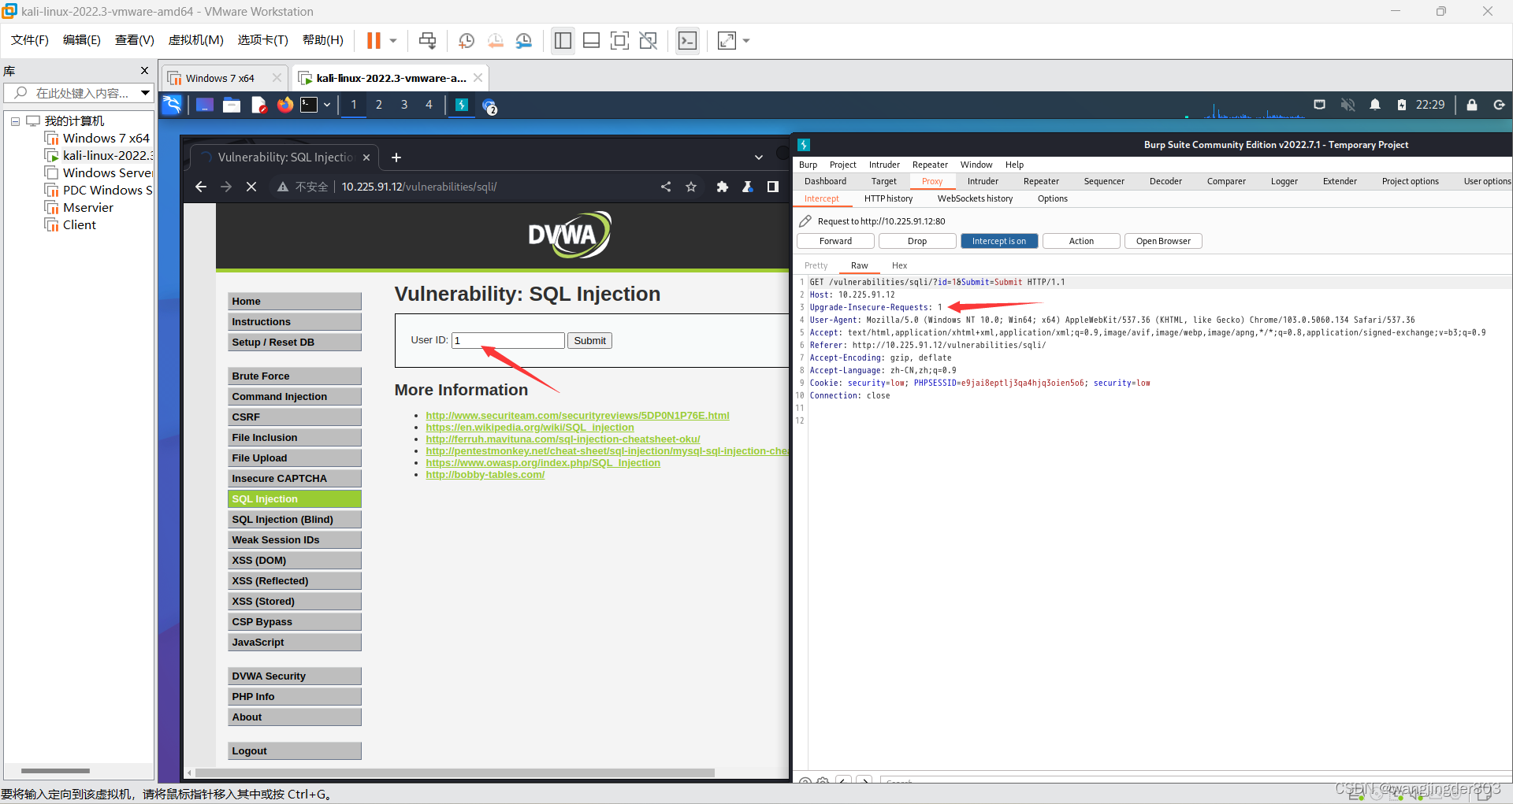Collapse 我的计算机 tree node
Image resolution: width=1513 pixels, height=804 pixels.
pos(15,121)
